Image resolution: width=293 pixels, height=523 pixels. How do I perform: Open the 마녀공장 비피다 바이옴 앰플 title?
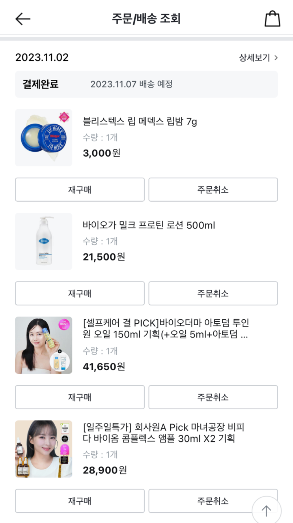(x=163, y=433)
